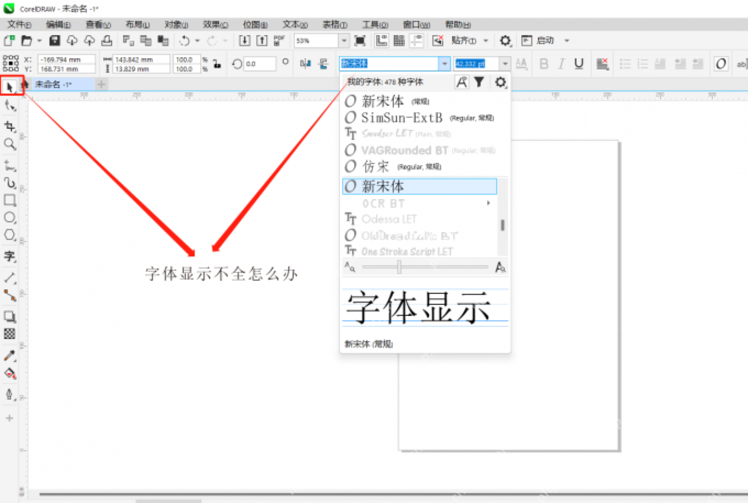748x503 pixels.
Task: Select the Rectangle tool
Action: point(10,200)
